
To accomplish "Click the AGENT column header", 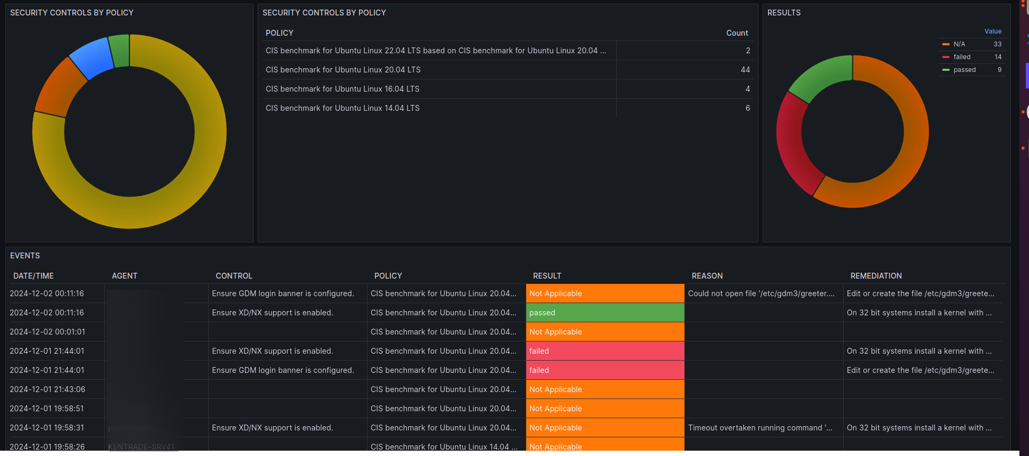I will coord(125,276).
